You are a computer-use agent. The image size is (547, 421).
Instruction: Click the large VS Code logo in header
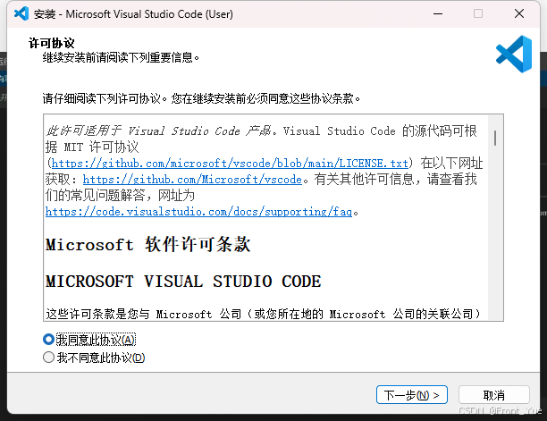[514, 54]
